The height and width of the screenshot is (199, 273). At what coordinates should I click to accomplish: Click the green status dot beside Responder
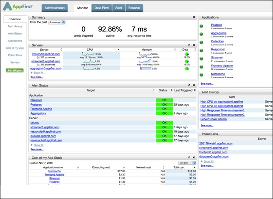pos(201,50)
